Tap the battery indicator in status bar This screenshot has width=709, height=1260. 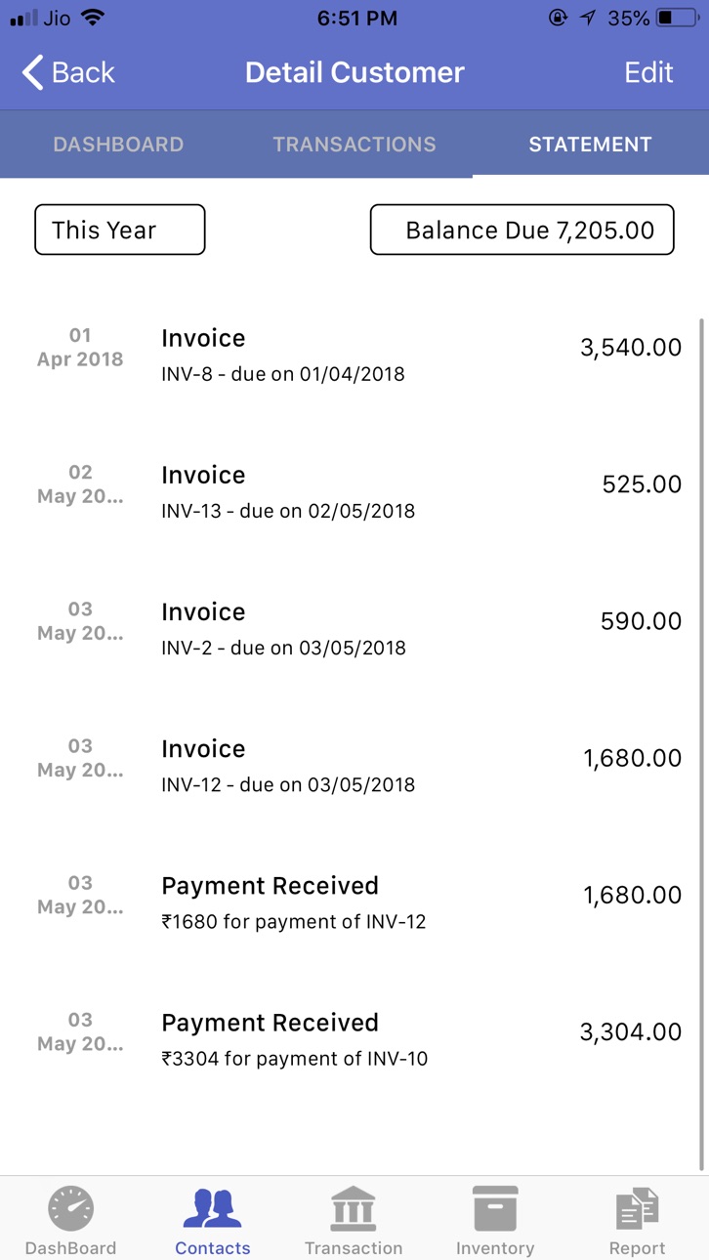point(678,18)
